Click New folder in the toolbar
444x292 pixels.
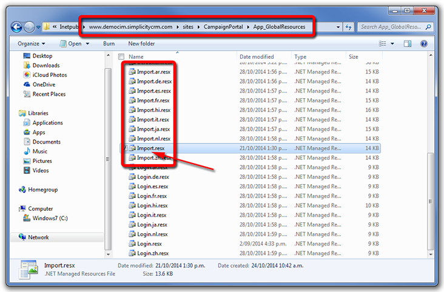coord(141,44)
